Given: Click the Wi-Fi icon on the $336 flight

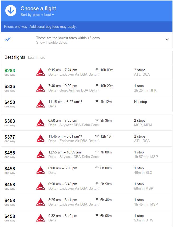Looking at the screenshot, I should pyautogui.click(x=97, y=86).
